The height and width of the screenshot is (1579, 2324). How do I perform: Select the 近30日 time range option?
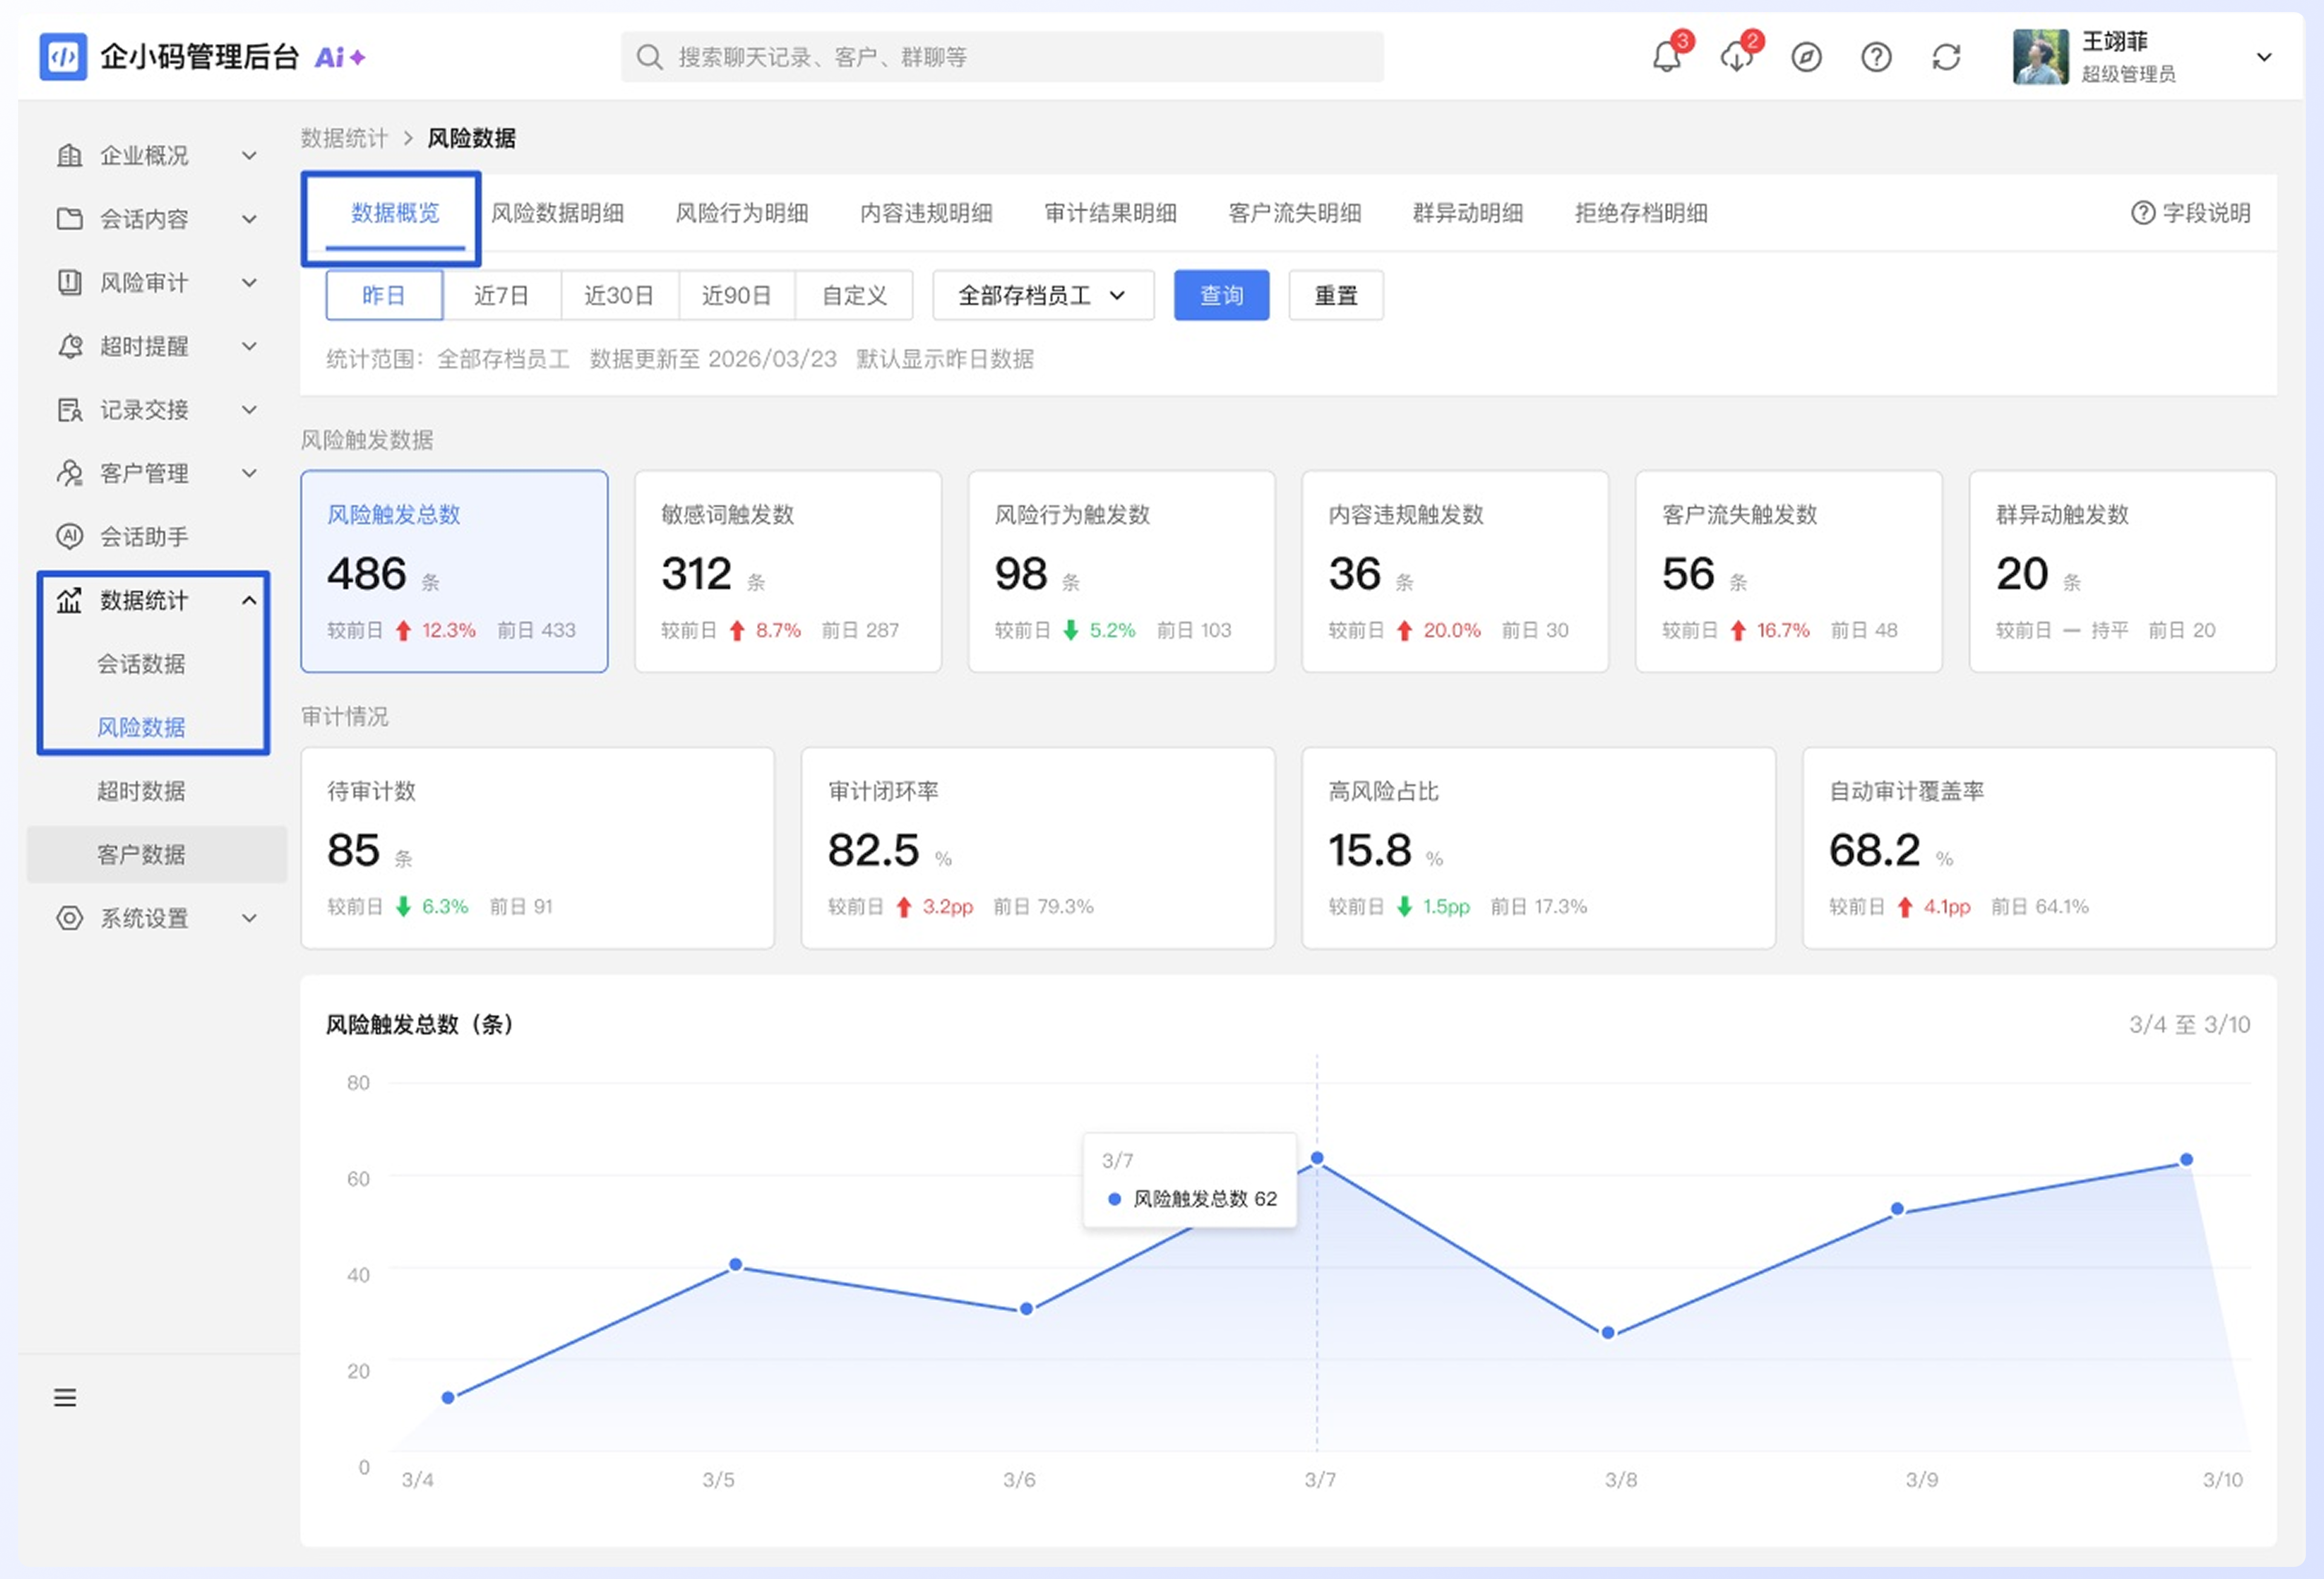pyautogui.click(x=620, y=295)
